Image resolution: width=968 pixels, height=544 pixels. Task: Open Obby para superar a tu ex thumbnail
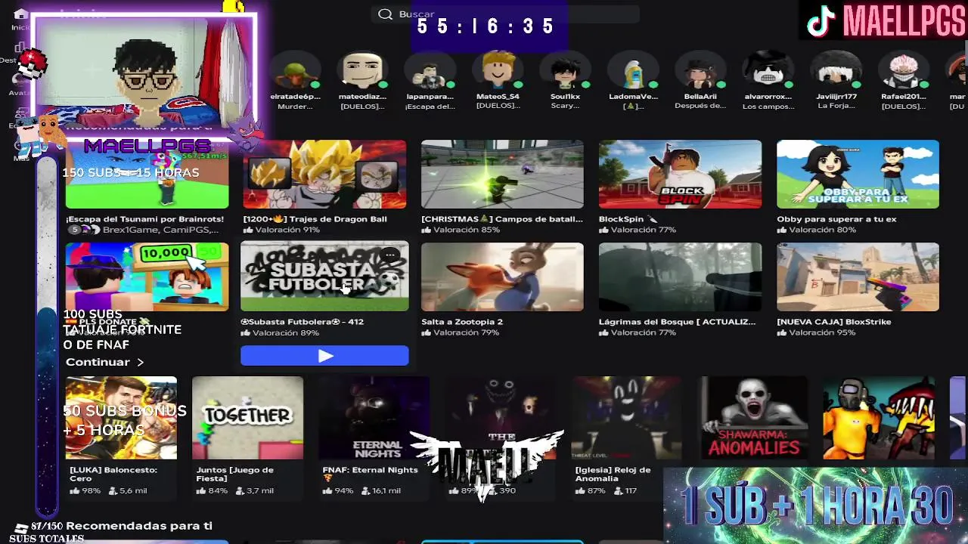coord(858,174)
